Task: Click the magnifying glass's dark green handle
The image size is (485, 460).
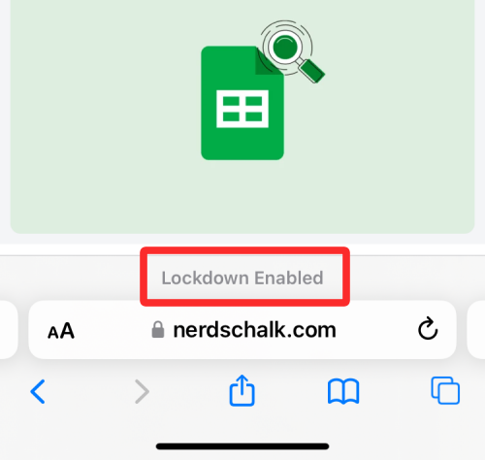Action: [x=311, y=71]
